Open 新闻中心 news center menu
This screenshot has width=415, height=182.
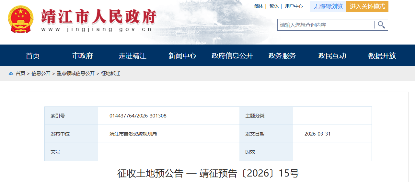[x=182, y=56]
